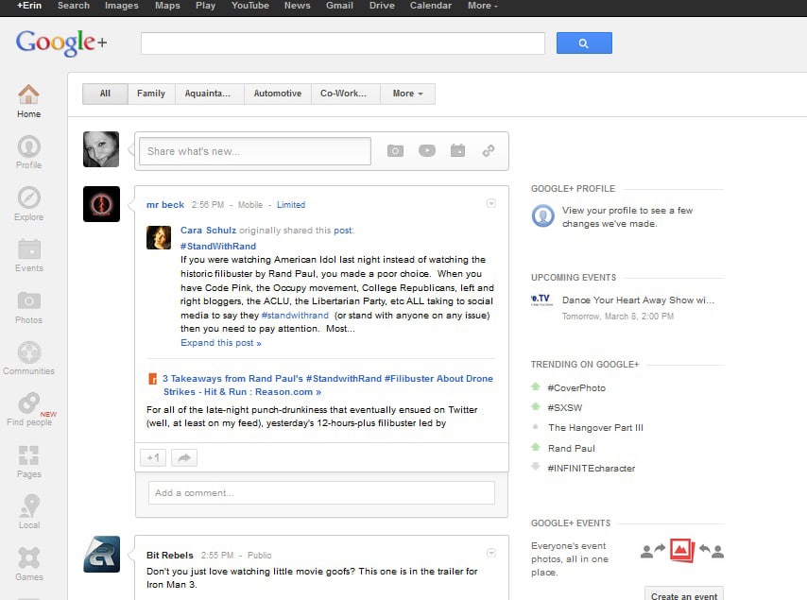Image resolution: width=807 pixels, height=600 pixels.
Task: Give a +1 to mr beck's post
Action: [x=152, y=456]
